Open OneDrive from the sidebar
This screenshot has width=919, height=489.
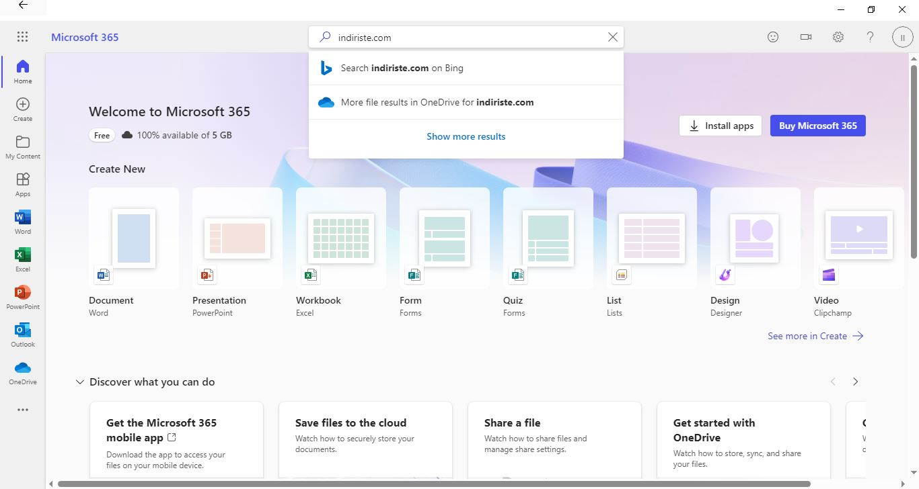tap(23, 372)
